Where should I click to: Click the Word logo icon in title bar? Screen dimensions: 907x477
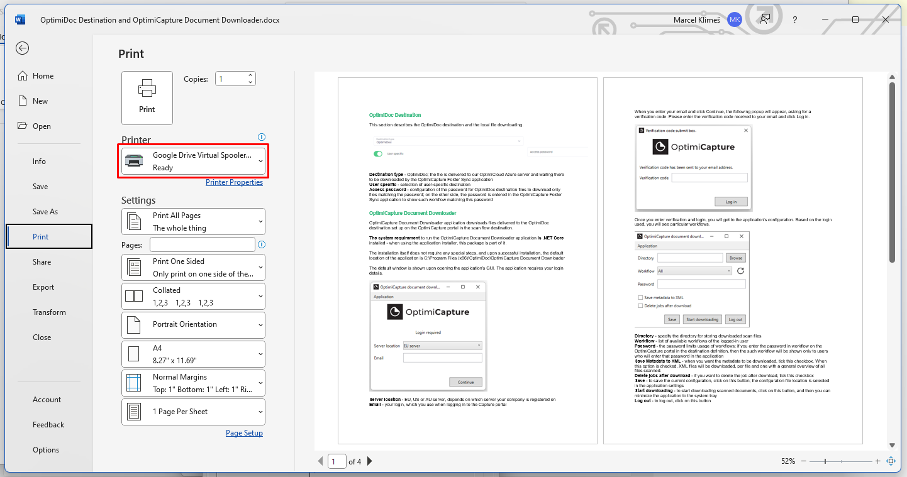19,19
